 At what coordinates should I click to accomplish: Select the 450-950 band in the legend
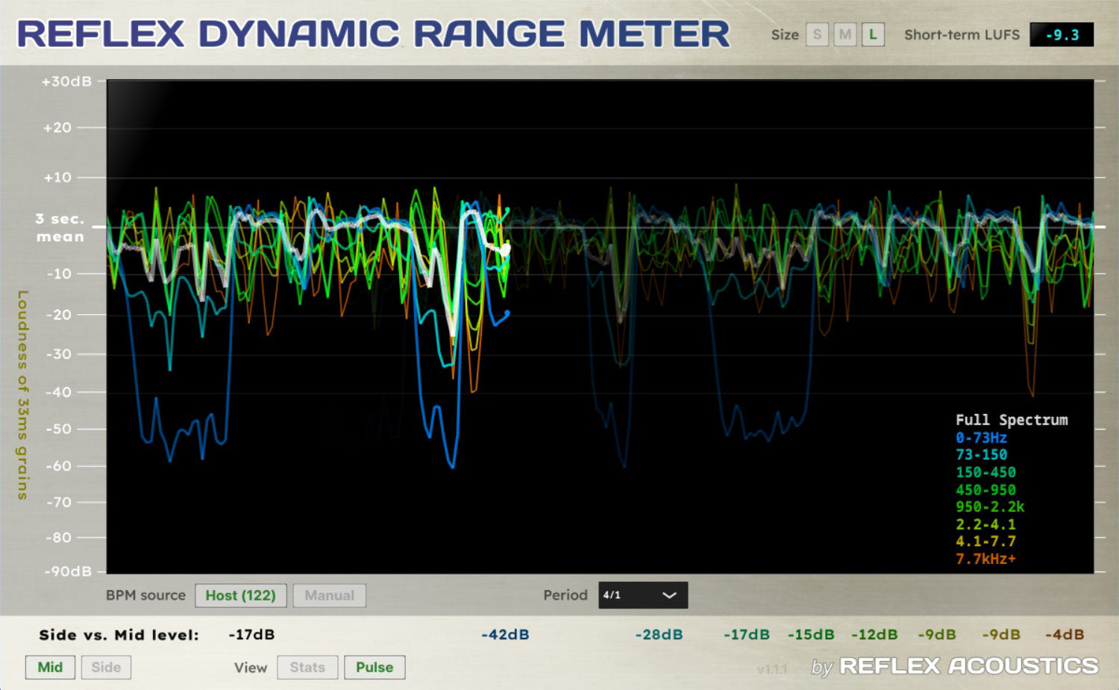[x=985, y=489]
